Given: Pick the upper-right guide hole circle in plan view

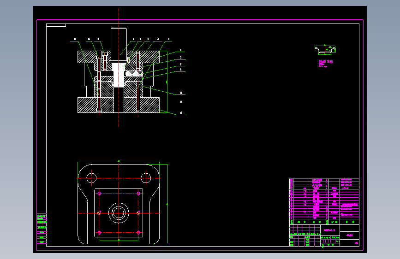Looking at the screenshot, I should pyautogui.click(x=146, y=178).
